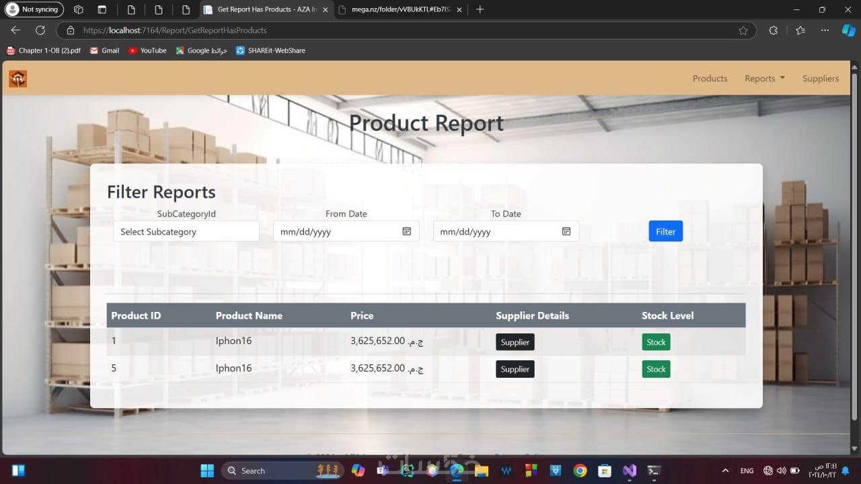This screenshot has width=861, height=484.
Task: Open Google Chrome from the taskbar
Action: (x=580, y=471)
